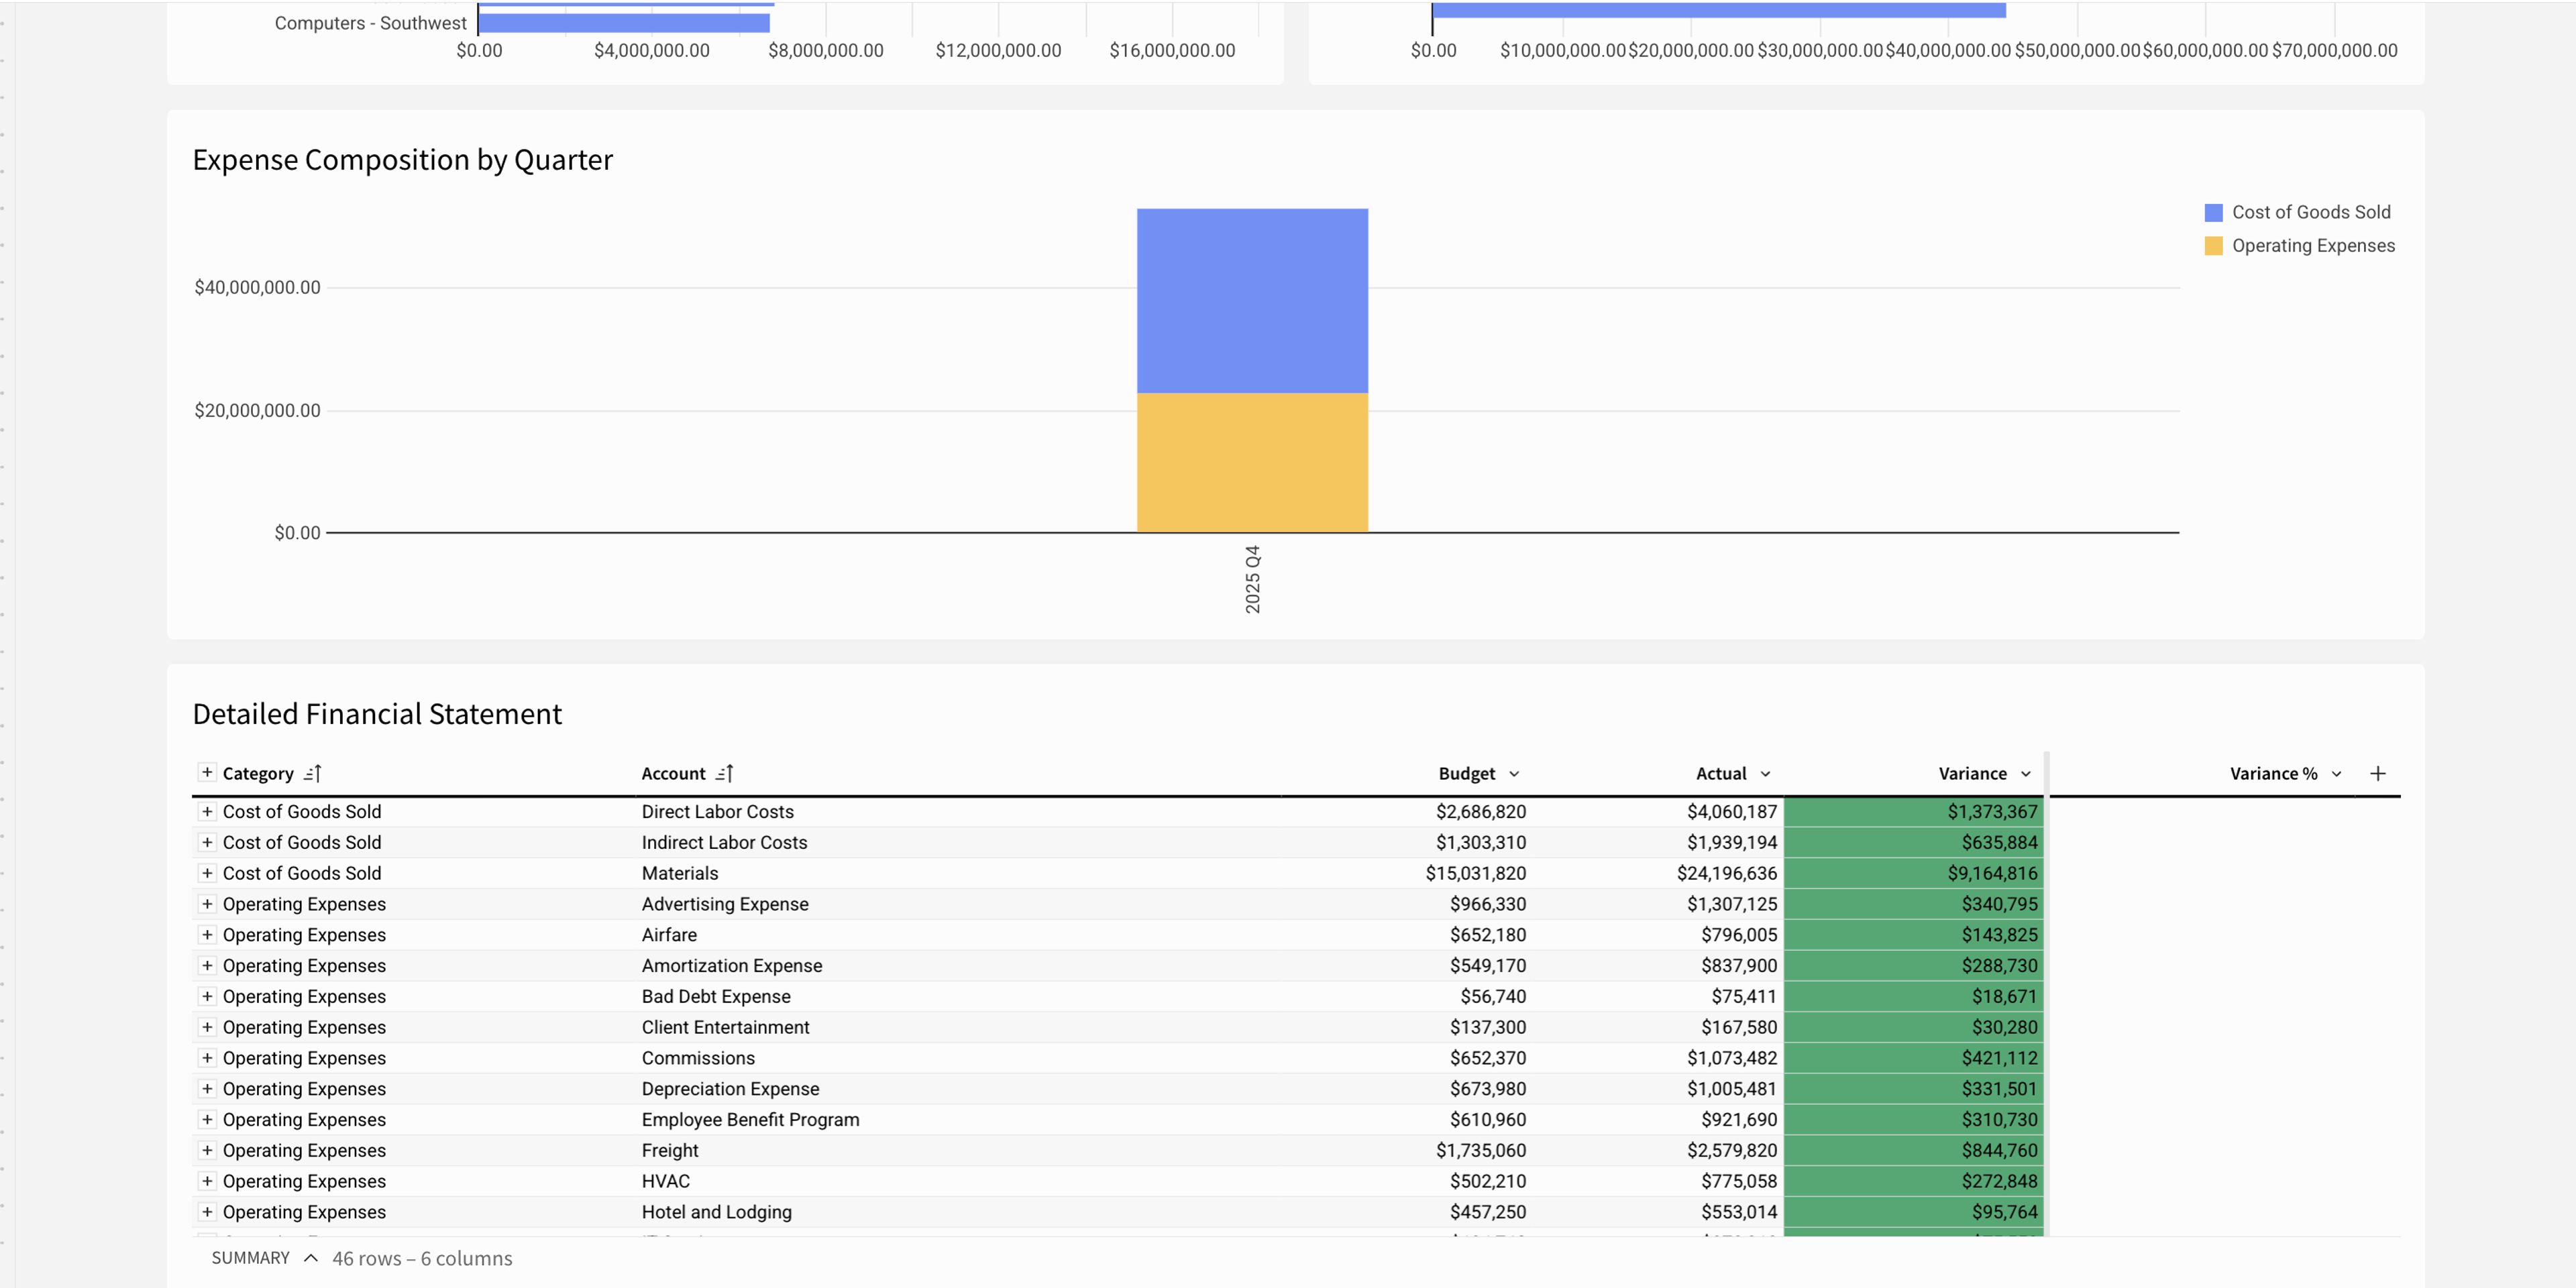The image size is (2576, 1288).
Task: Expand the Freight row
Action: pos(207,1150)
